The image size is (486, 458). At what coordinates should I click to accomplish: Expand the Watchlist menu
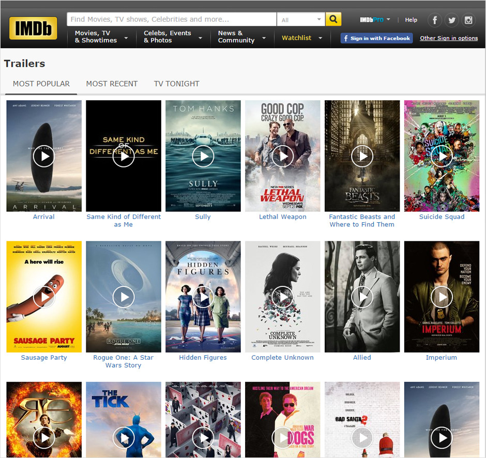pyautogui.click(x=302, y=38)
